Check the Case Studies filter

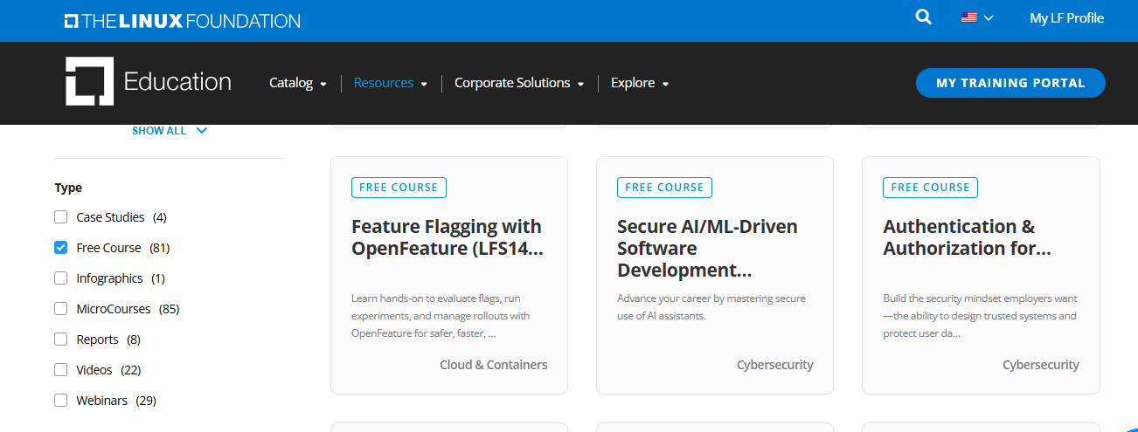click(60, 217)
